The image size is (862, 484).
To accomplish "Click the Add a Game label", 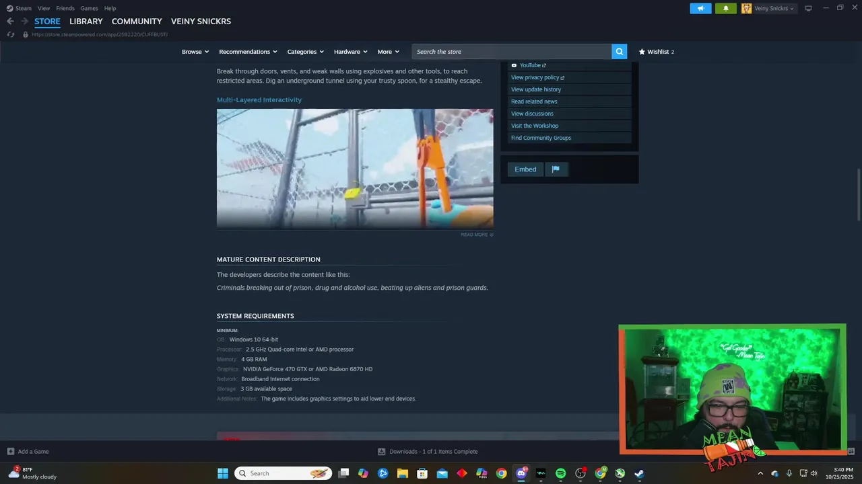I will [x=33, y=452].
